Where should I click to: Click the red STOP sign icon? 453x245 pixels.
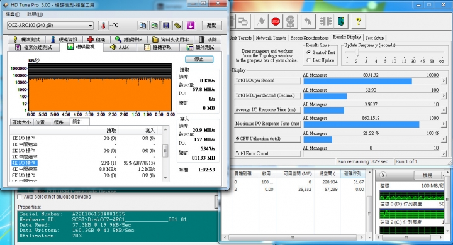pyautogui.click(x=276, y=21)
